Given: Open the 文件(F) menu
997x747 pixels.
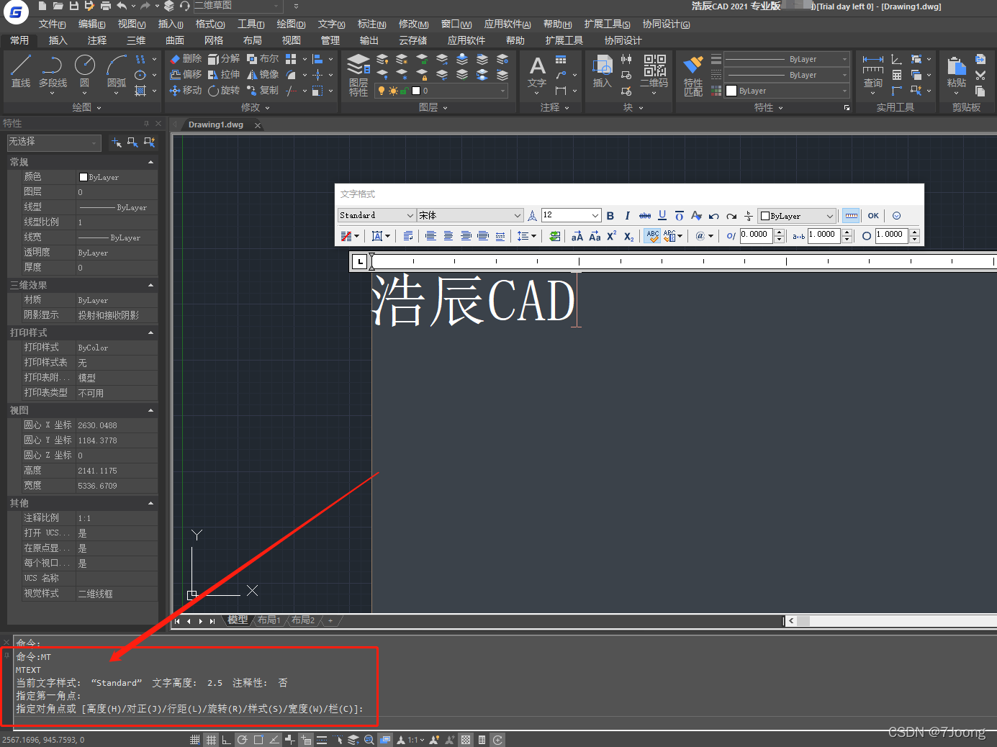Looking at the screenshot, I should [52, 24].
